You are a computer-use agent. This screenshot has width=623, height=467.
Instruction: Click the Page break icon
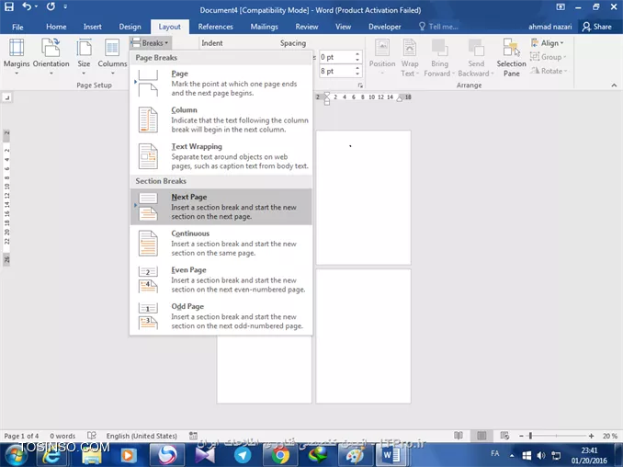coord(148,83)
